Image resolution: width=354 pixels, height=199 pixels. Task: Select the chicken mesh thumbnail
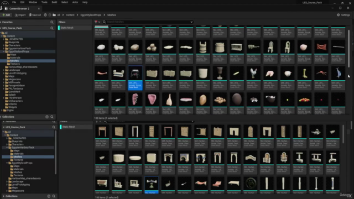click(253, 73)
